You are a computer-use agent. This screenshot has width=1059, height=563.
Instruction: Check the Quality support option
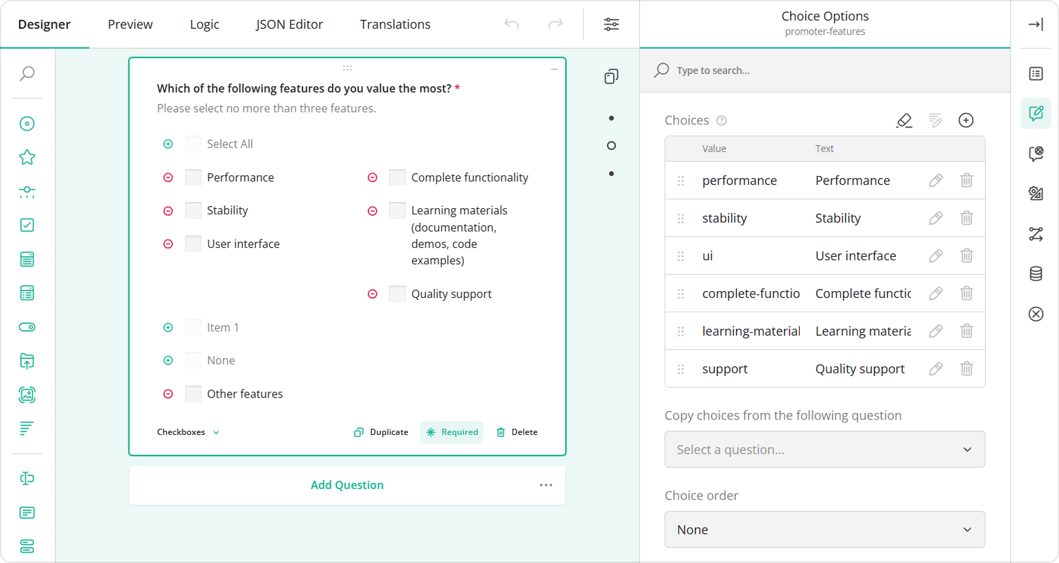(397, 293)
